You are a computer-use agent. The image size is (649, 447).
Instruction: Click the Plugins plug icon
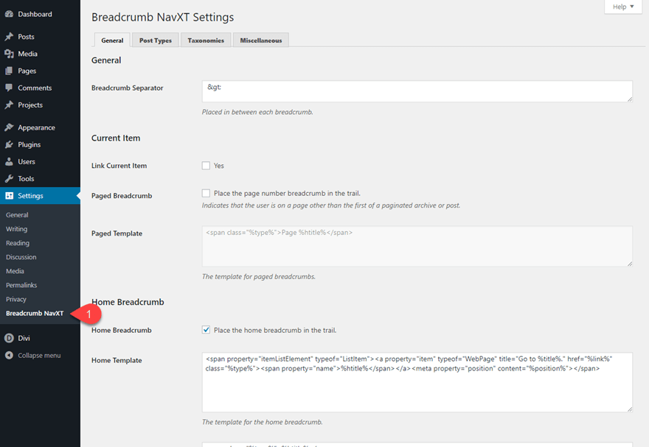coord(9,144)
